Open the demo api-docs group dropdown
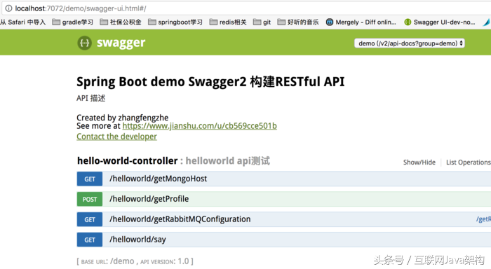Screen dimensions: 491x269 409,43
